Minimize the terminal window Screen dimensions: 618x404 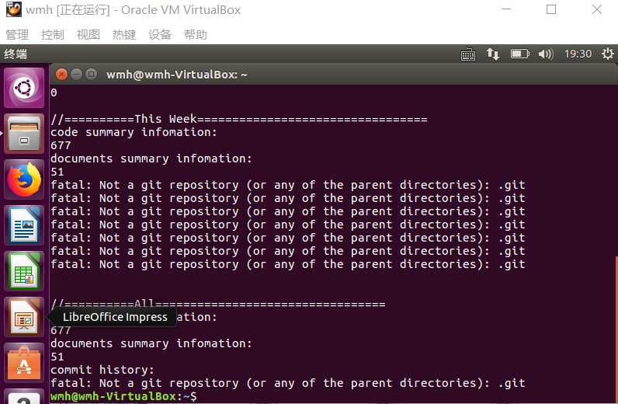tap(76, 74)
